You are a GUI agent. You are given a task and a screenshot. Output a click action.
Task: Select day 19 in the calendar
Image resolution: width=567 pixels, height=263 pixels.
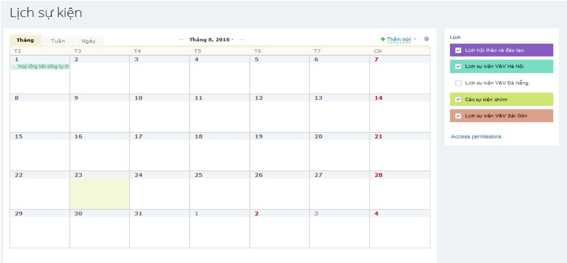(x=279, y=152)
